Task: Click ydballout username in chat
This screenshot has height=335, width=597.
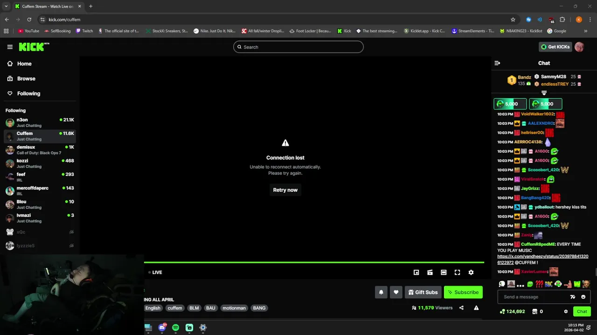Action: [544, 207]
